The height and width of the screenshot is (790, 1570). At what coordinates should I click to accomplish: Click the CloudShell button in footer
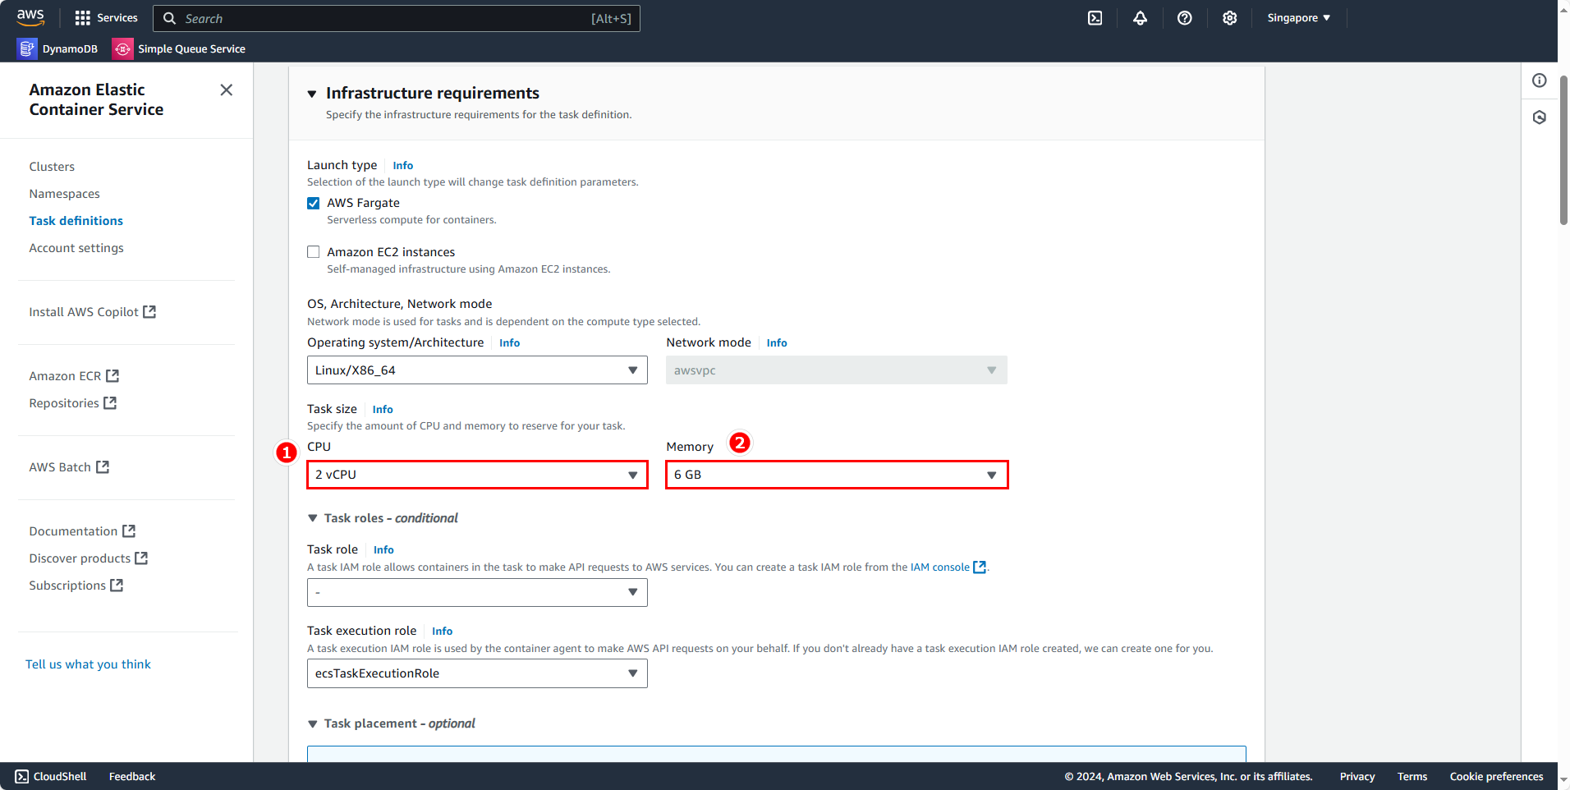[51, 777]
